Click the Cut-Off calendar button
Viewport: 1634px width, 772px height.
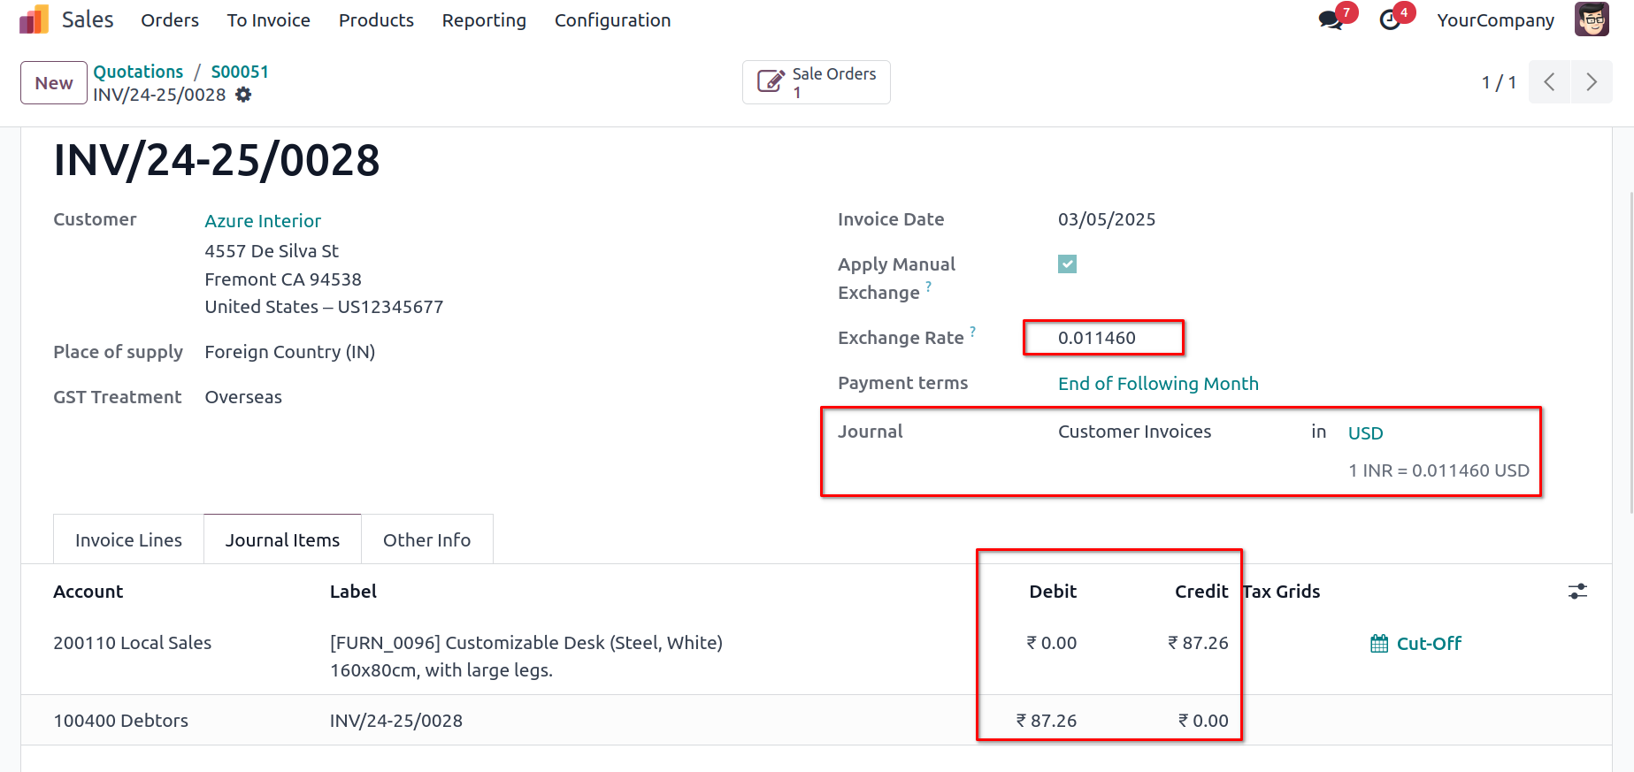pos(1415,644)
